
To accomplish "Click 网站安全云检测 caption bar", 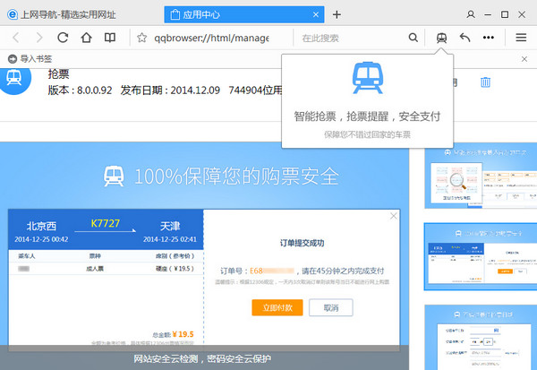I will tap(202, 358).
